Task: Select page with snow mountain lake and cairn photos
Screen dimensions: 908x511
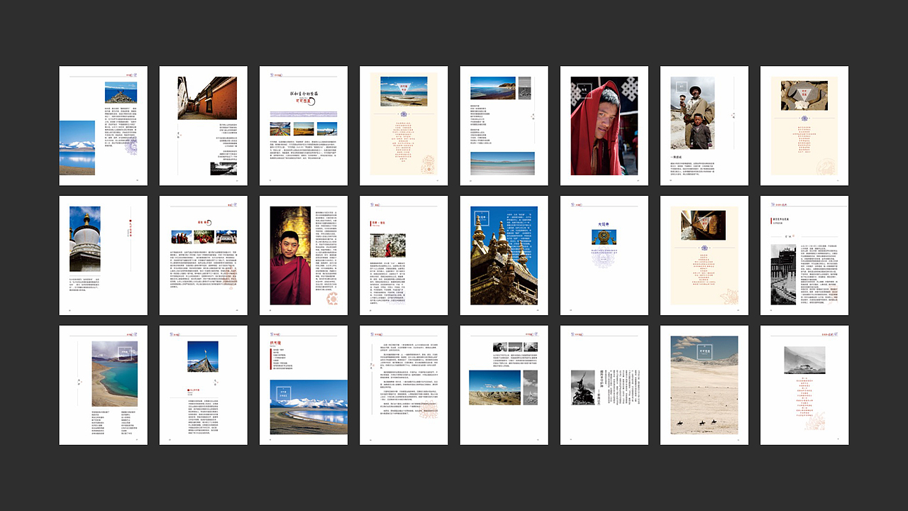Action: pos(104,126)
